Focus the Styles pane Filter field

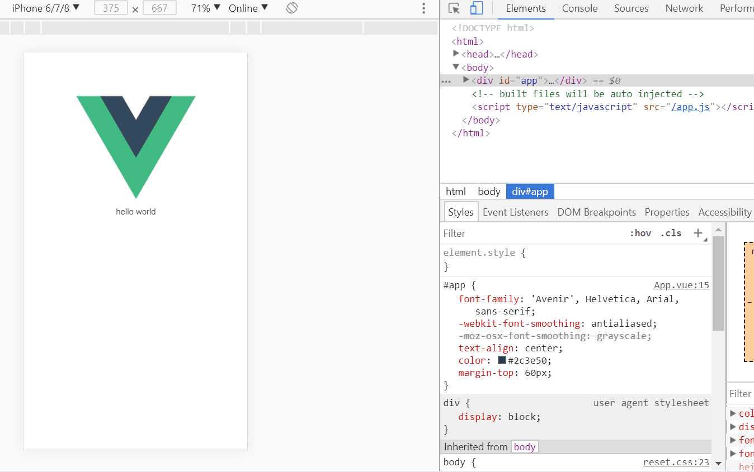point(531,233)
